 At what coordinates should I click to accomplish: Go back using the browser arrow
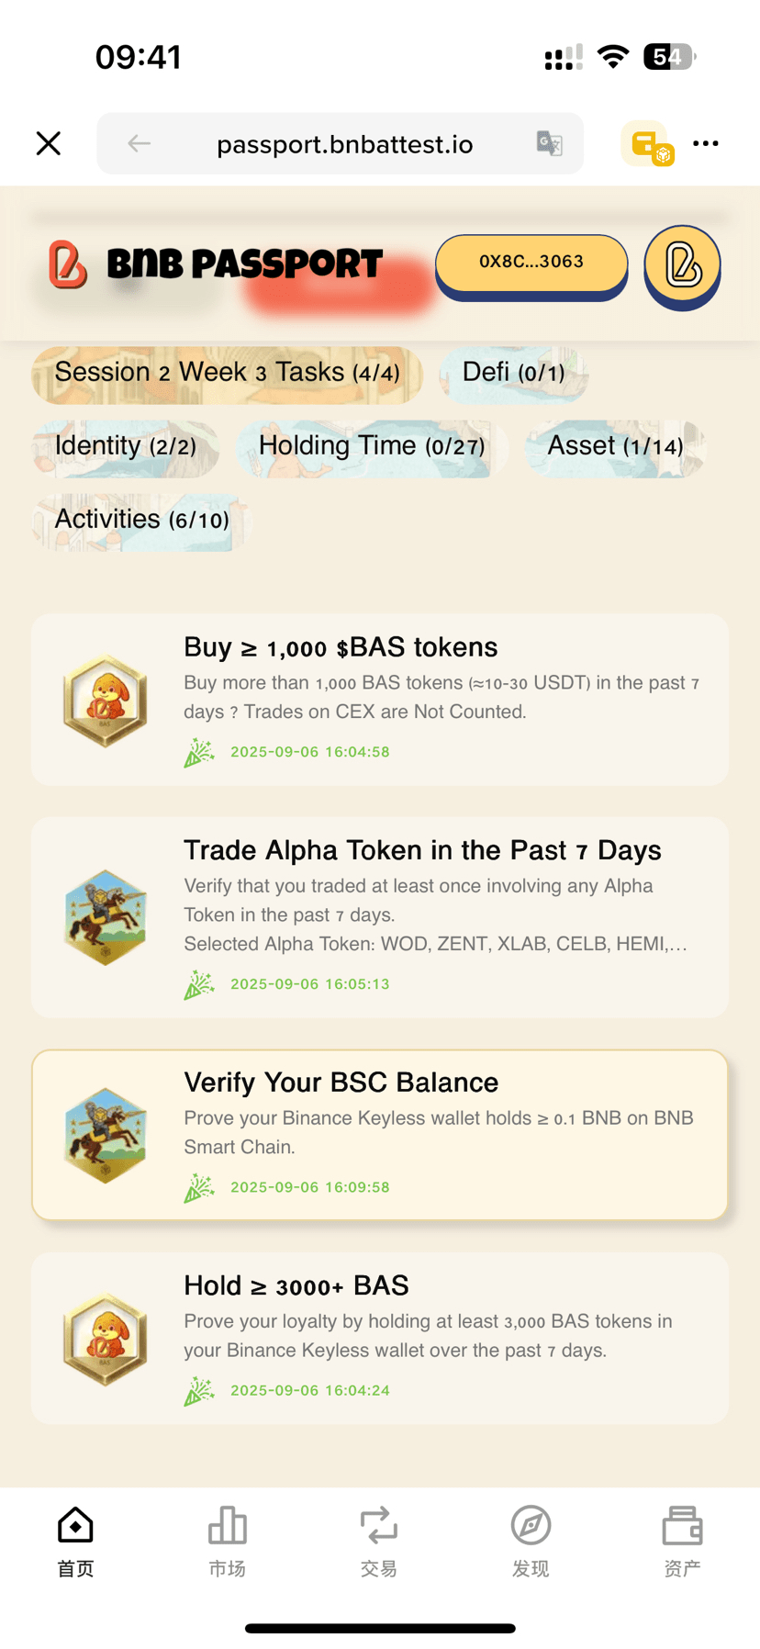pos(139,143)
